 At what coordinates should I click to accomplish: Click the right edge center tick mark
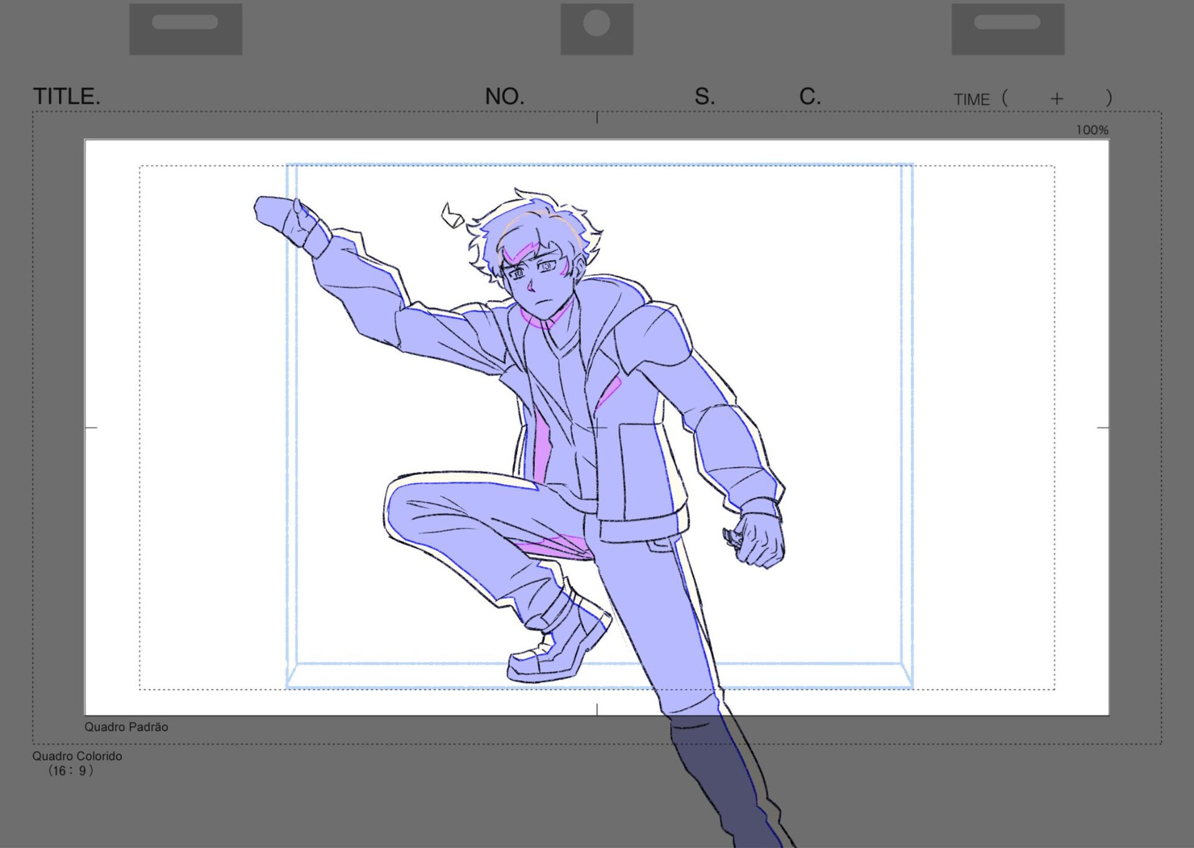[x=1103, y=428]
